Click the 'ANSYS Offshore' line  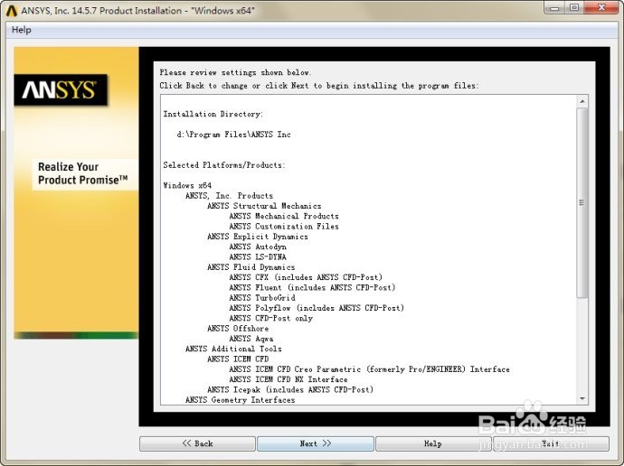(238, 329)
